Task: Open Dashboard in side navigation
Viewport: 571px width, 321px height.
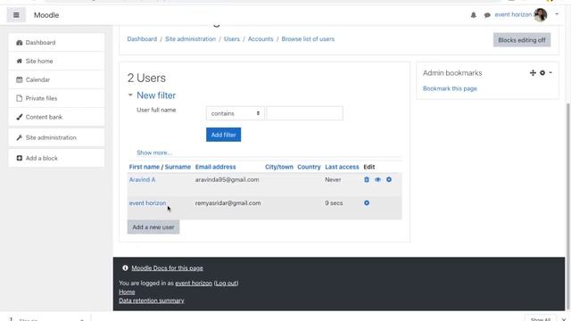Action: pos(56,43)
